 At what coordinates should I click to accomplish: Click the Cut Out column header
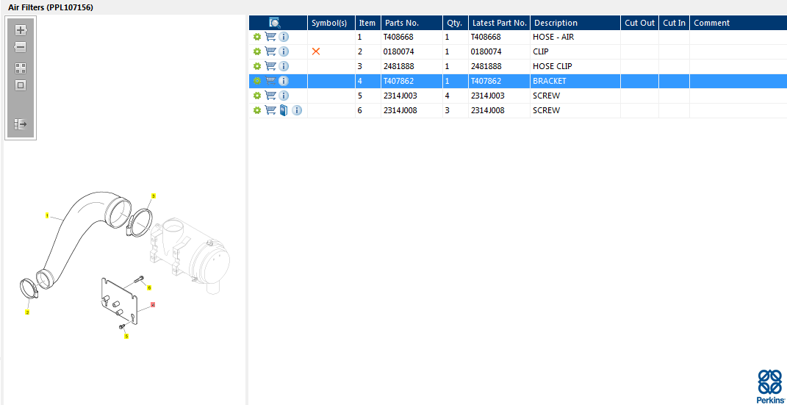(639, 23)
